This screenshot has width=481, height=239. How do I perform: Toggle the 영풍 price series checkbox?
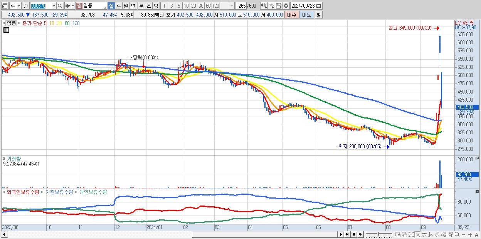(x=4, y=23)
